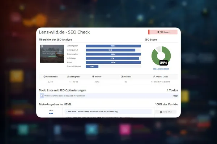Click the 89% score badge
217x144 pixels.
pos(163,63)
